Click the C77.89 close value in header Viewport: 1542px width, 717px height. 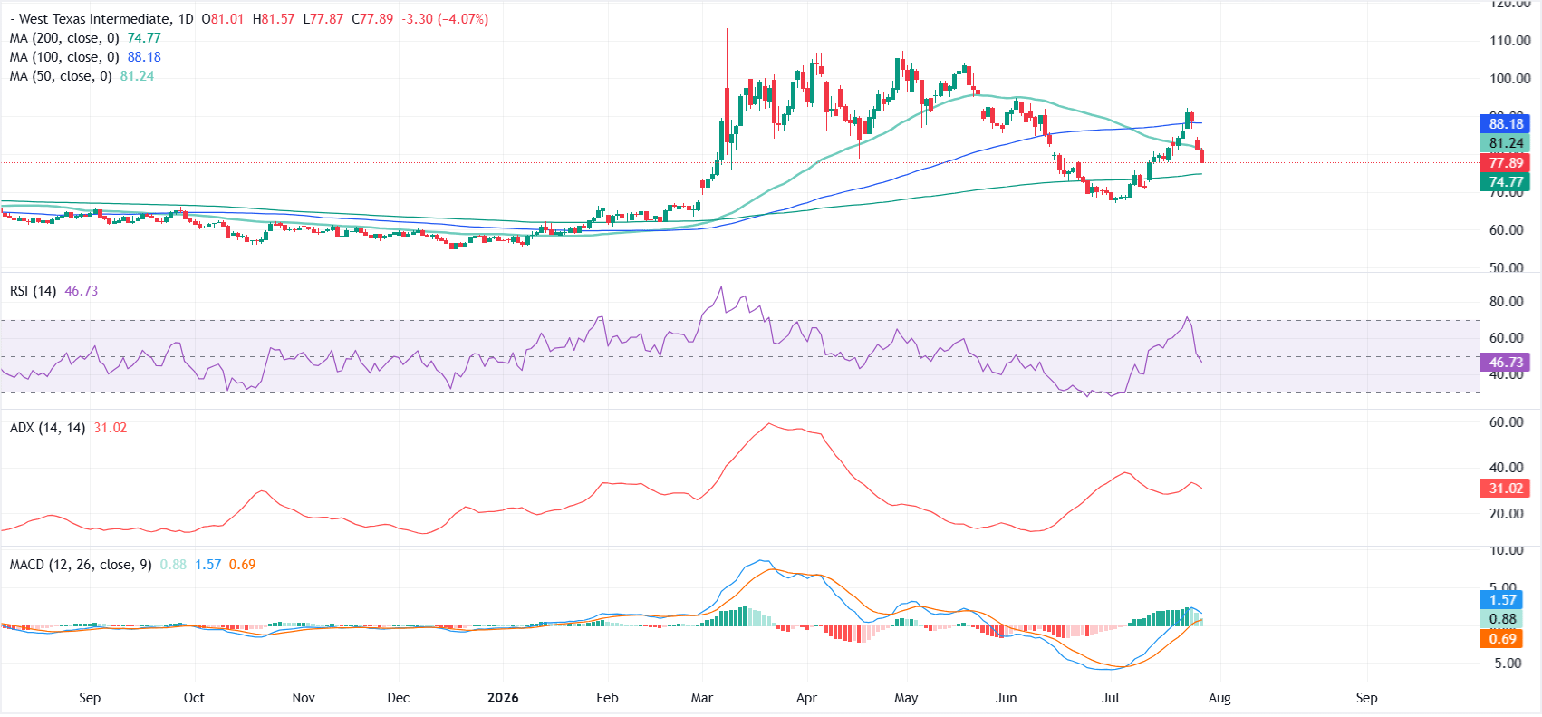pyautogui.click(x=372, y=19)
